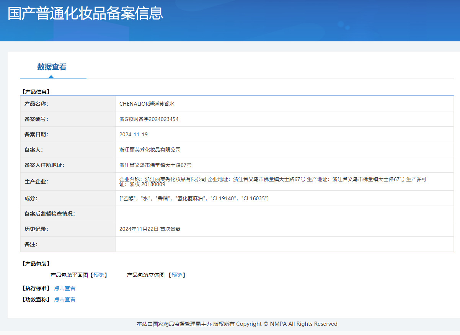Click the NMPA copyright footer text
The width and height of the screenshot is (460, 335).
[x=237, y=324]
